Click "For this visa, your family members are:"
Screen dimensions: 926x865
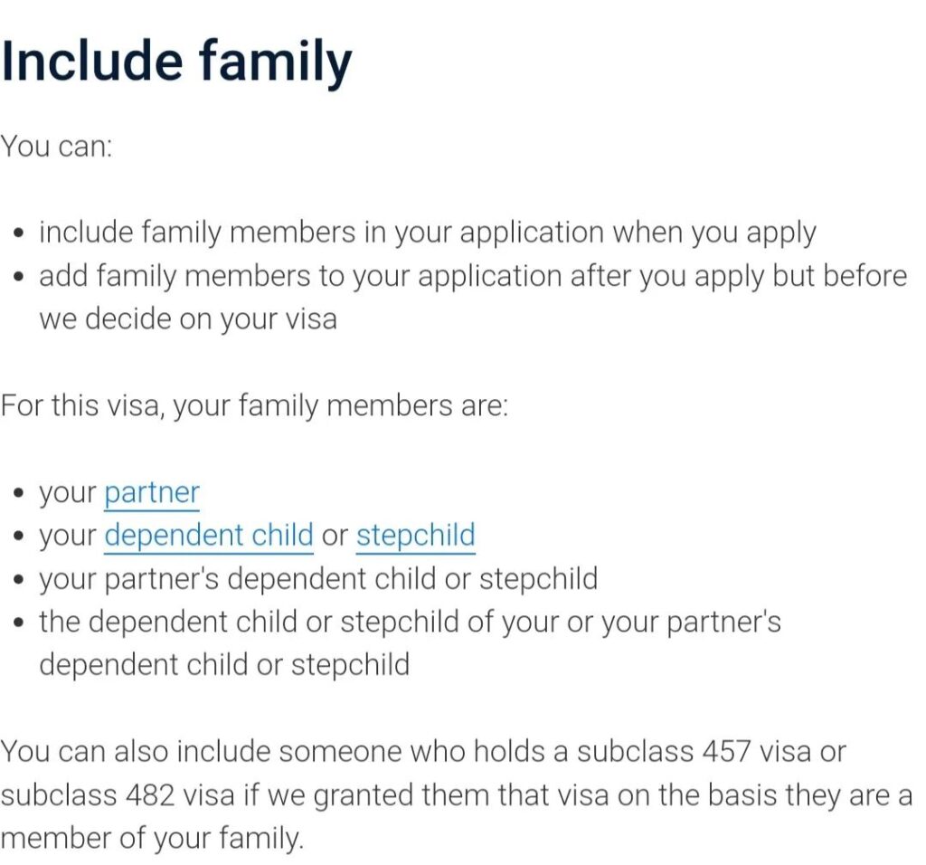coord(254,405)
